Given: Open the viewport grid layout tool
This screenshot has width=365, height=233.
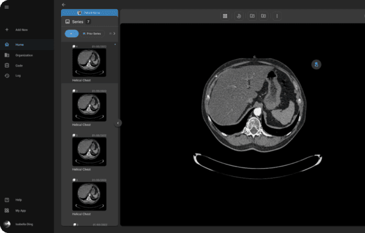Looking at the screenshot, I should click(x=225, y=16).
